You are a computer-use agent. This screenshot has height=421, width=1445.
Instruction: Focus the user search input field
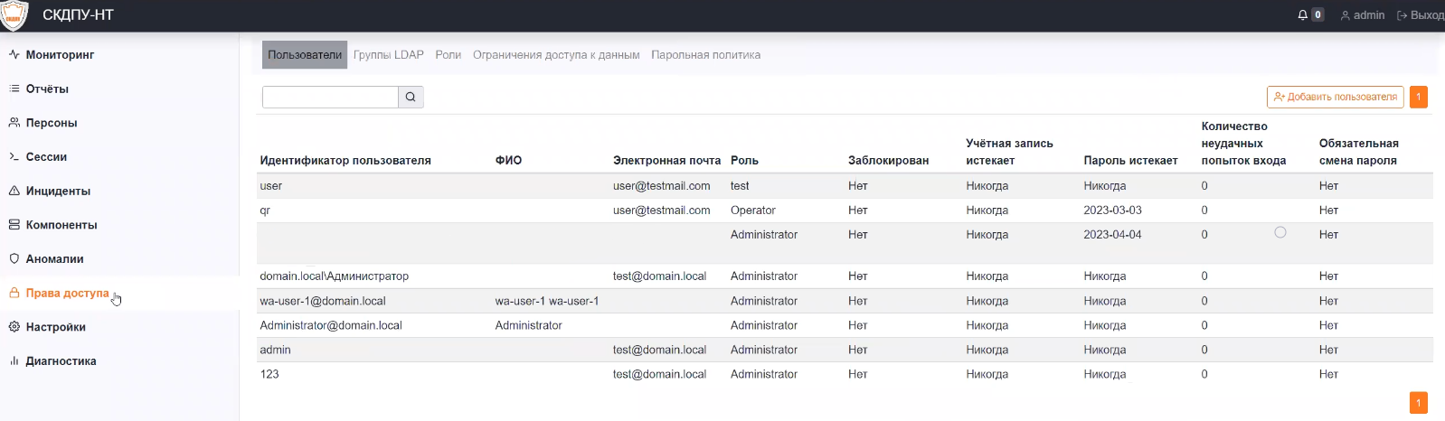[330, 97]
